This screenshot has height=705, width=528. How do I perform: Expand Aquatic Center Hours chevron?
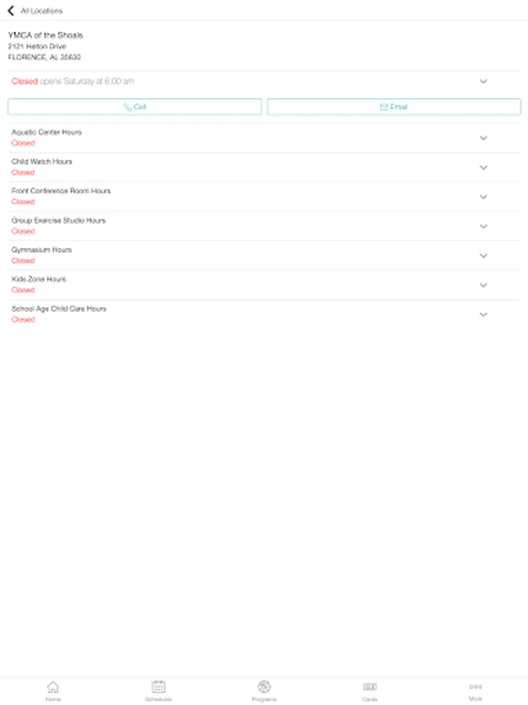[483, 138]
